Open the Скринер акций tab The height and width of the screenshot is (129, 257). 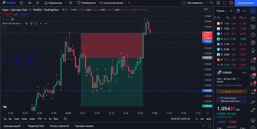click(12, 126)
